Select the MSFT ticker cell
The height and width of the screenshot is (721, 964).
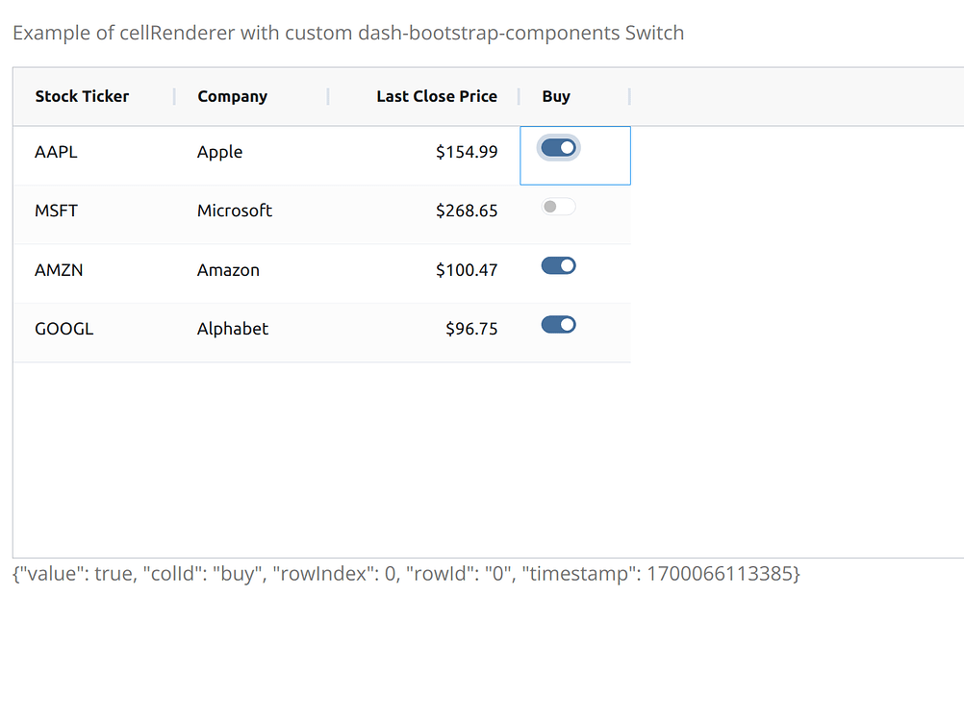coord(55,210)
